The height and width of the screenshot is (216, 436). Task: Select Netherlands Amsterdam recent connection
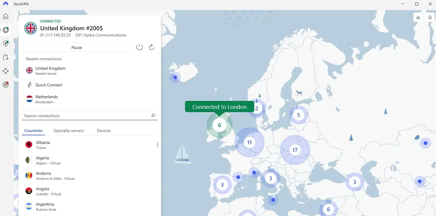pyautogui.click(x=90, y=99)
